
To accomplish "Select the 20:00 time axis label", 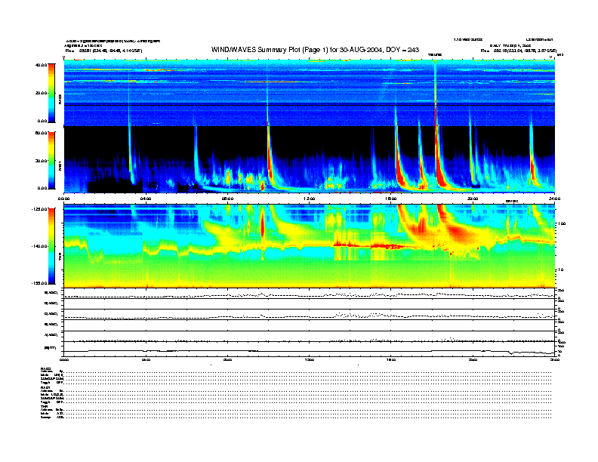I will pyautogui.click(x=473, y=199).
